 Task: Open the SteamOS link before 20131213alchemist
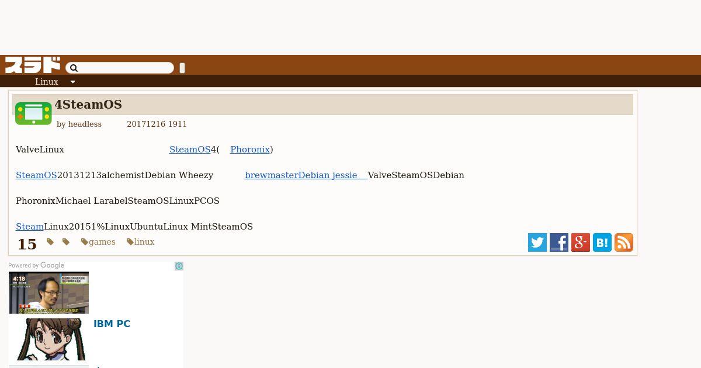pos(36,175)
